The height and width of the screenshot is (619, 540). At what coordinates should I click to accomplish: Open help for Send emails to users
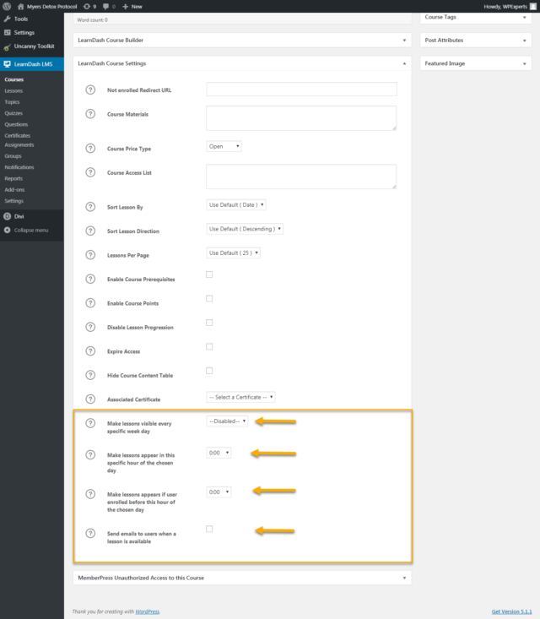(90, 534)
